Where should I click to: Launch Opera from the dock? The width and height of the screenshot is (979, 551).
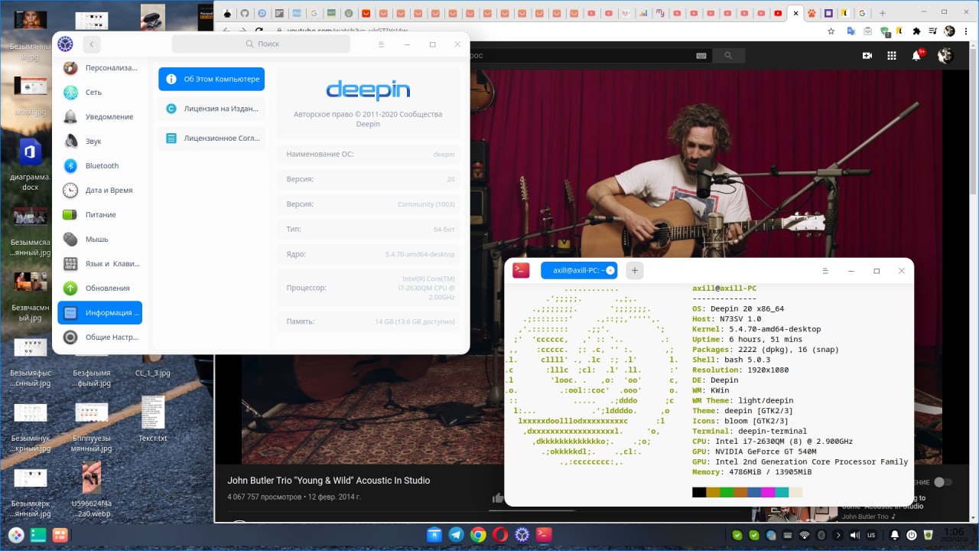500,535
